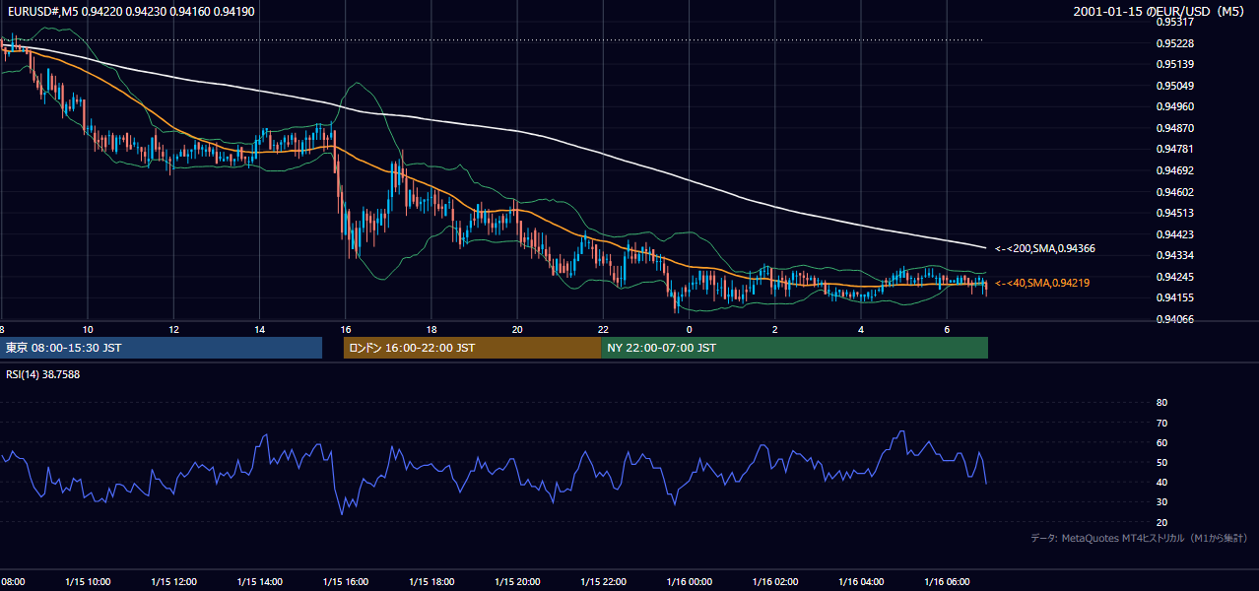Click the bottom time label 1/15 22:00
Screen dimensions: 1259x591
604,582
